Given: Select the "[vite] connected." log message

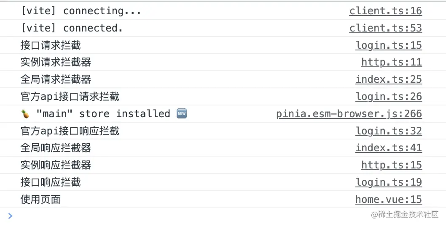Looking at the screenshot, I should [x=72, y=28].
